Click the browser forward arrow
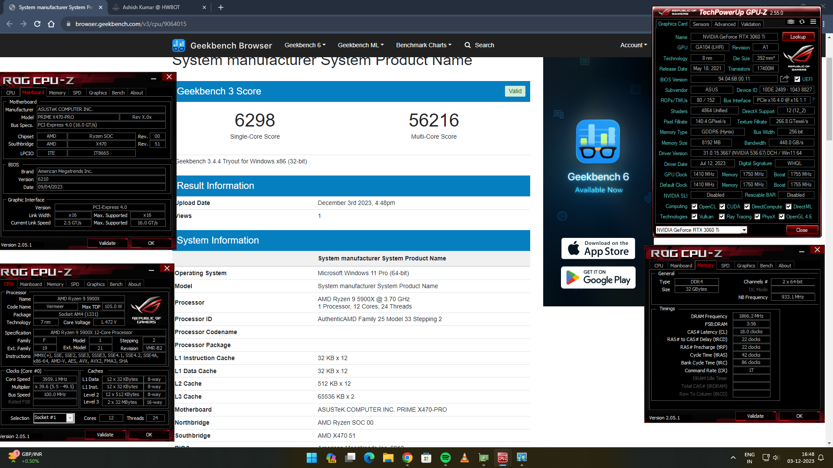Screen dimensions: 833x468 pyautogui.click(x=23, y=24)
